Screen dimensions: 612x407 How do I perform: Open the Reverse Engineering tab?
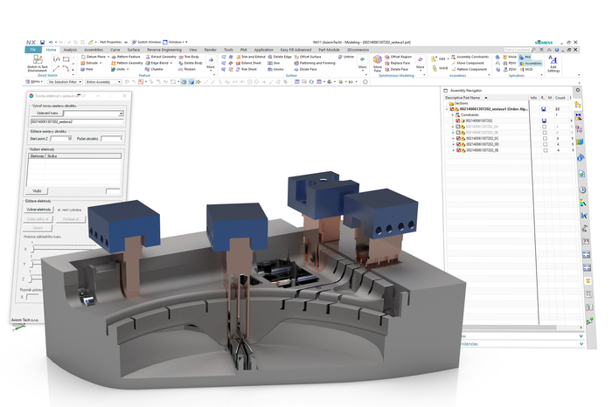point(164,50)
